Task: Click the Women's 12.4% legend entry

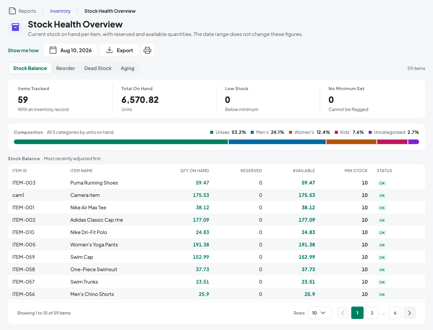Action: pyautogui.click(x=309, y=132)
